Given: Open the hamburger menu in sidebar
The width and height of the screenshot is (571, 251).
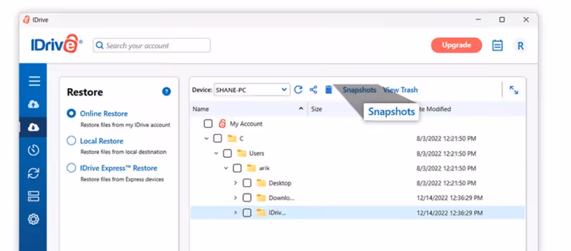Looking at the screenshot, I should pos(34,81).
